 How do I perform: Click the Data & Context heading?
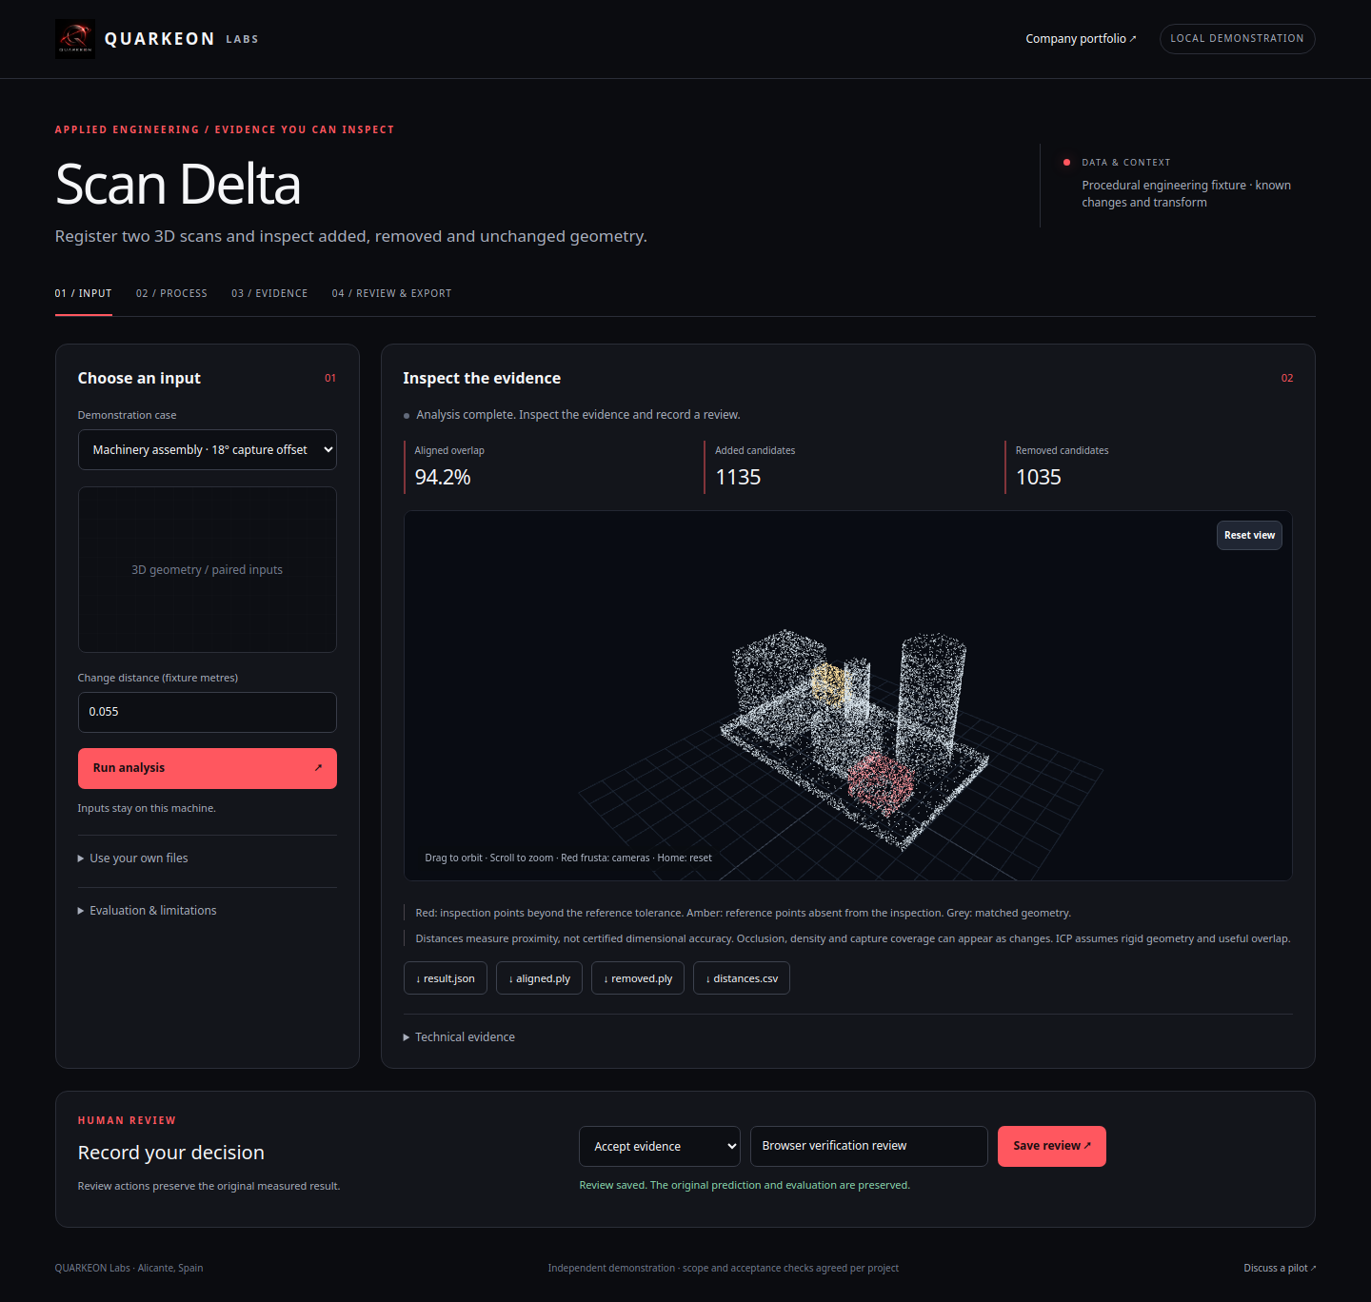(x=1126, y=163)
